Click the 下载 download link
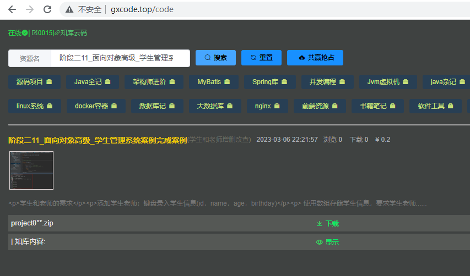This screenshot has height=276, width=470. coord(328,224)
